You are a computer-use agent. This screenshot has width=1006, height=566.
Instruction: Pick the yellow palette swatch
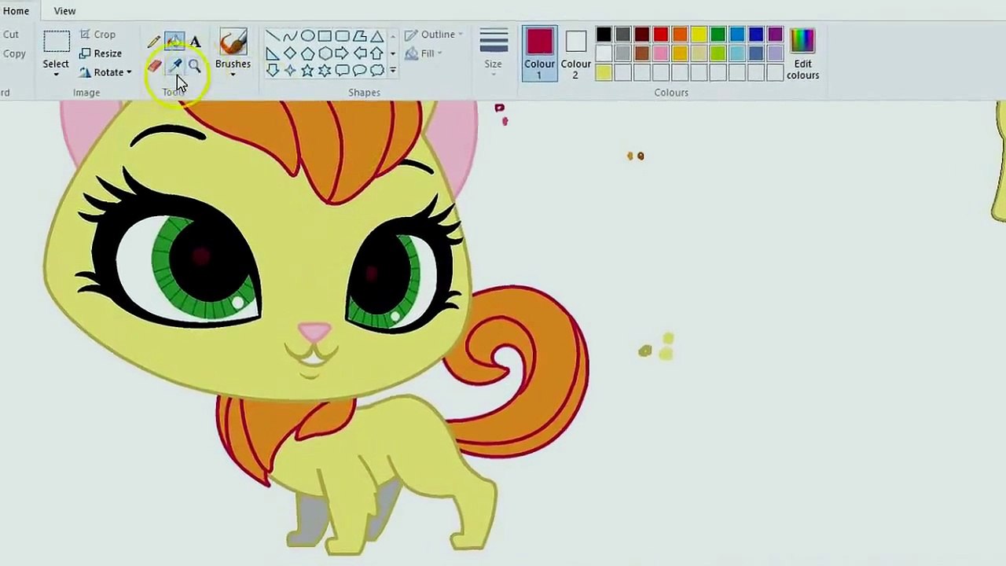[x=699, y=35]
